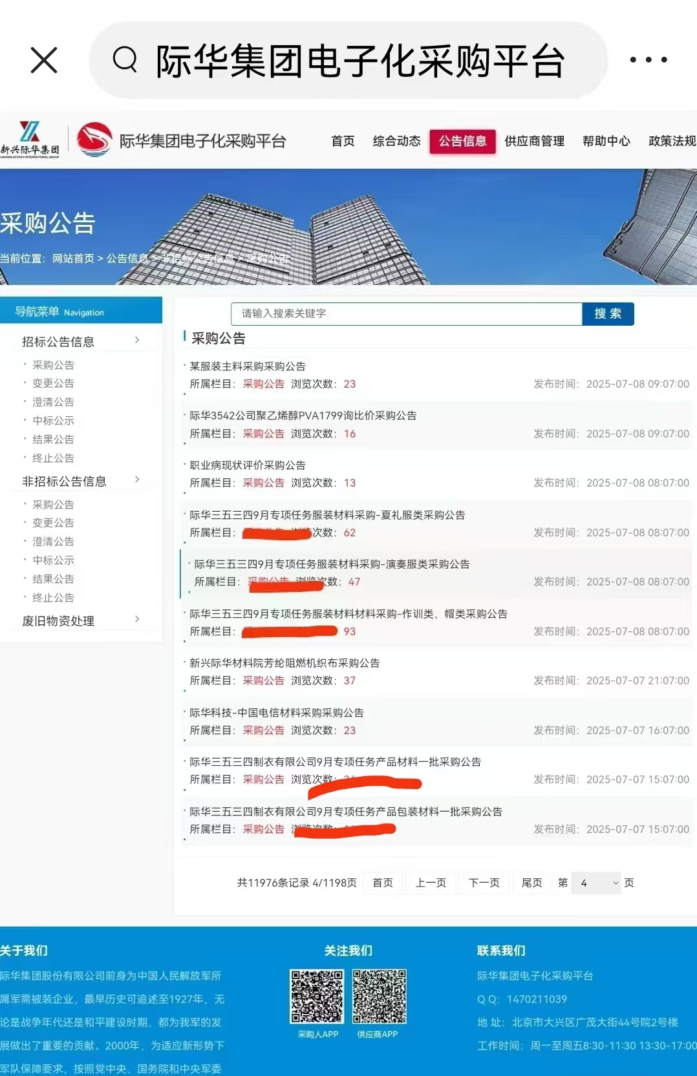Open the 首页 nav menu item
Viewport: 697px width, 1076px height.
coord(343,141)
